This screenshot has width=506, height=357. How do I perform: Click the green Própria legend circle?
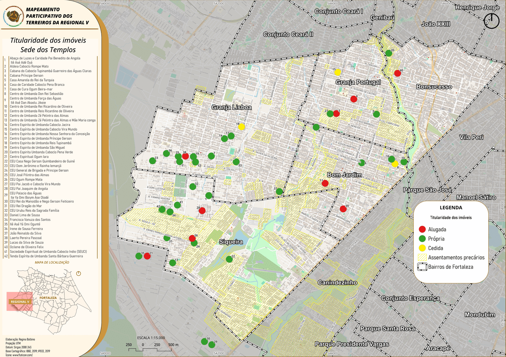pos(422,239)
